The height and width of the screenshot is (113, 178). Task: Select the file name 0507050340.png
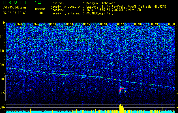pos(14,7)
